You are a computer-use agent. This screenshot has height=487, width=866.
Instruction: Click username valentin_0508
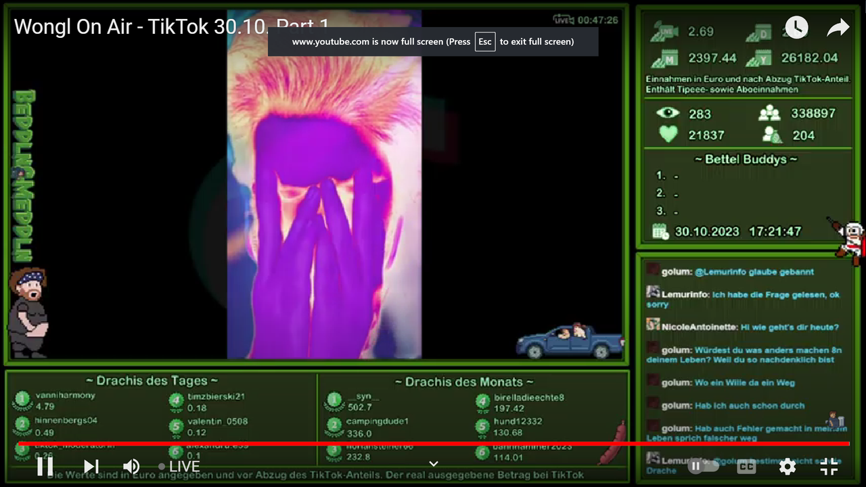tap(218, 421)
